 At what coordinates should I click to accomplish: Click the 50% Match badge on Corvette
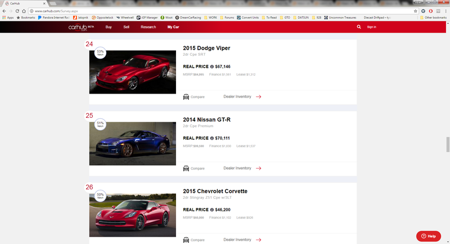(100, 196)
